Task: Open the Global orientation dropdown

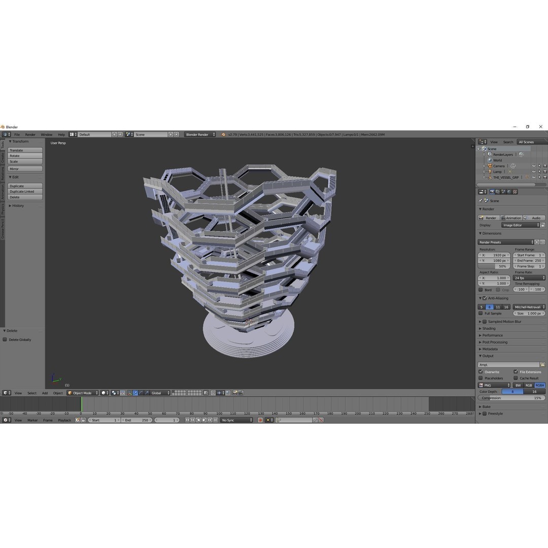Action: pyautogui.click(x=160, y=393)
